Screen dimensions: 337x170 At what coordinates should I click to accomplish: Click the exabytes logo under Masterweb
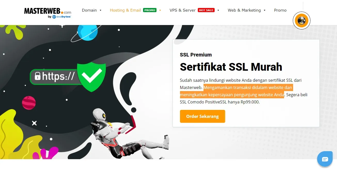click(62, 17)
